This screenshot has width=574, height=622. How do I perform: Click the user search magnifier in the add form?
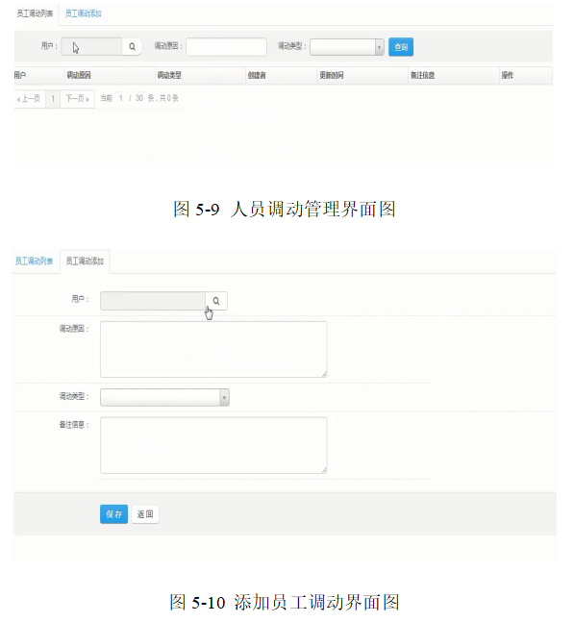(x=216, y=301)
